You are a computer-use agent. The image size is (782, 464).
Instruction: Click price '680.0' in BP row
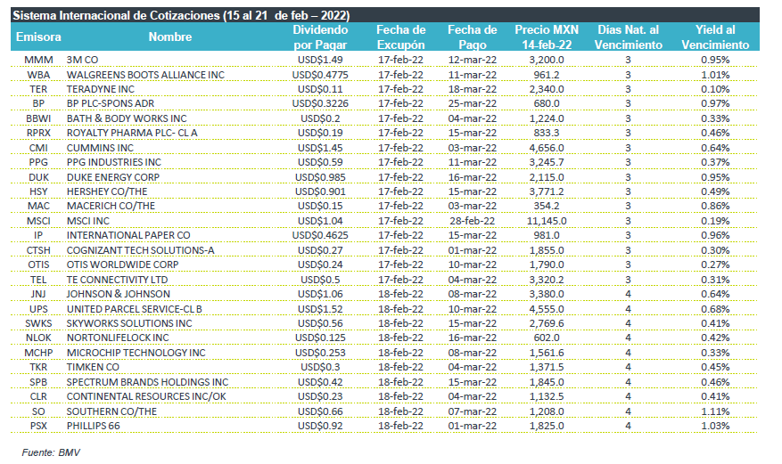[x=547, y=103]
